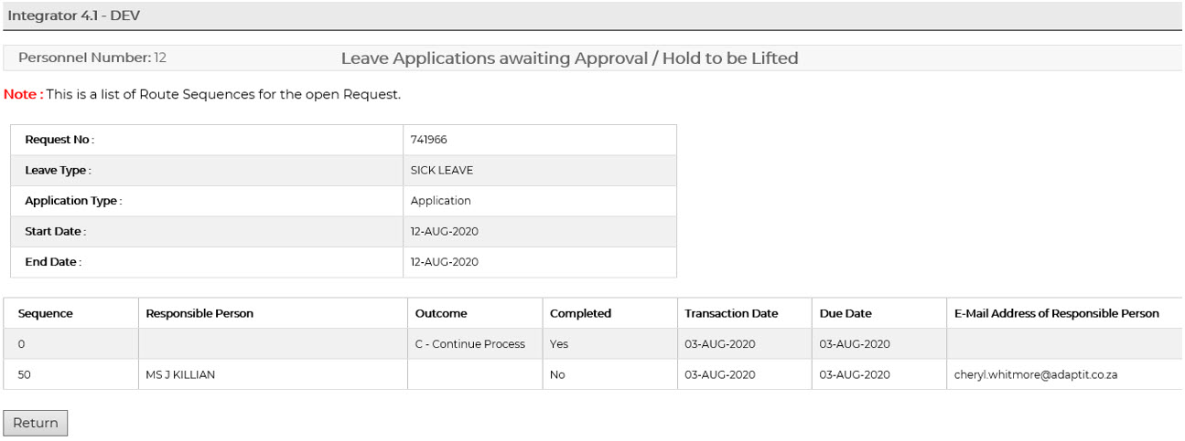Screen dimensions: 1185x441
Task: Click the Leave Applications awaiting Approval heading
Action: (569, 58)
